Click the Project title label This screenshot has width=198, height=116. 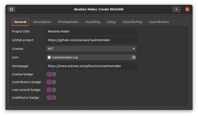pyautogui.click(x=21, y=31)
